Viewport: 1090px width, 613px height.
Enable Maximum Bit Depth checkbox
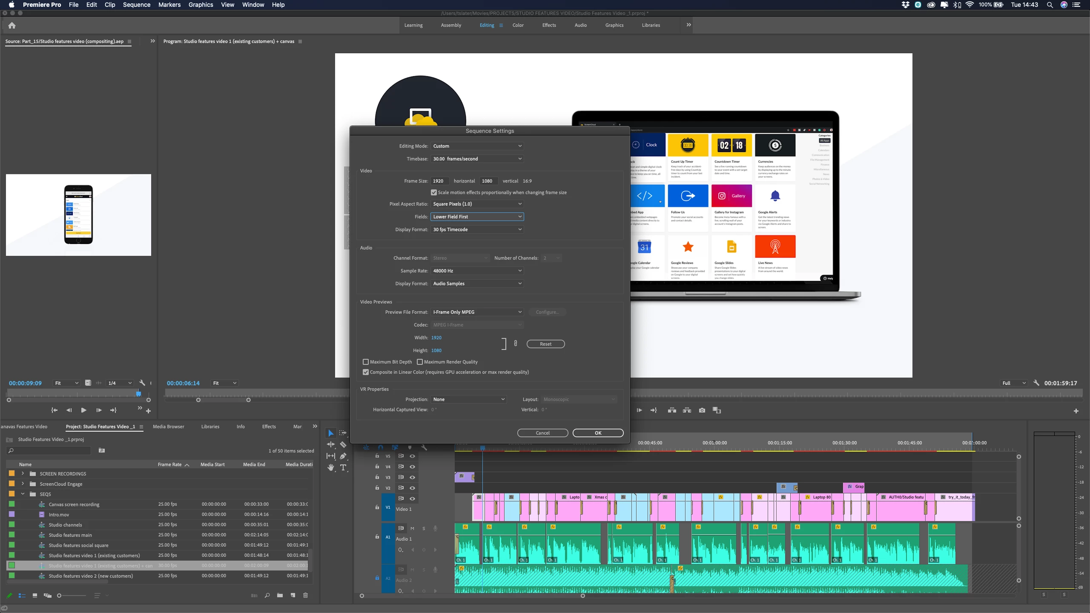(365, 362)
